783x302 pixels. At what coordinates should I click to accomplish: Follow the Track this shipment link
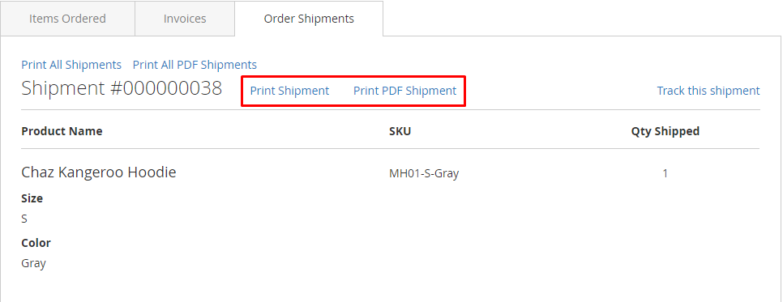coord(708,91)
